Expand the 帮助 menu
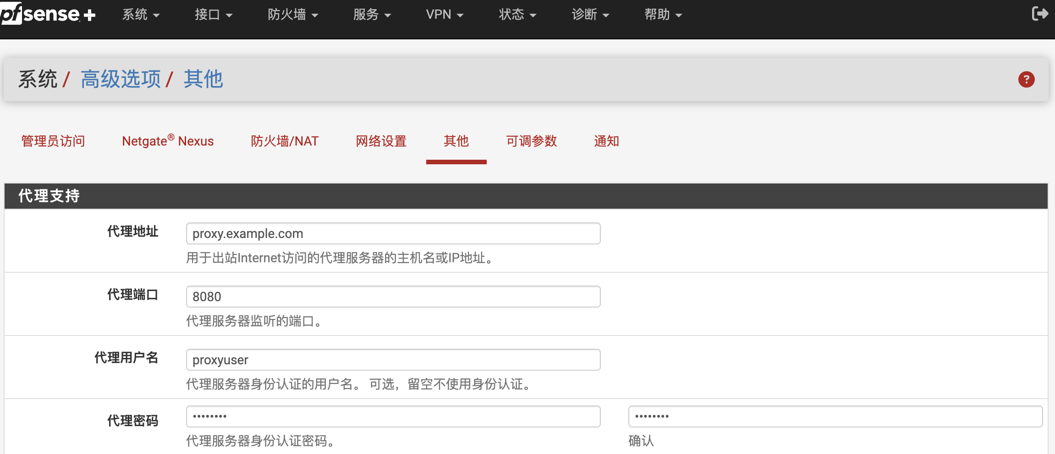This screenshot has height=454, width=1055. (x=663, y=15)
